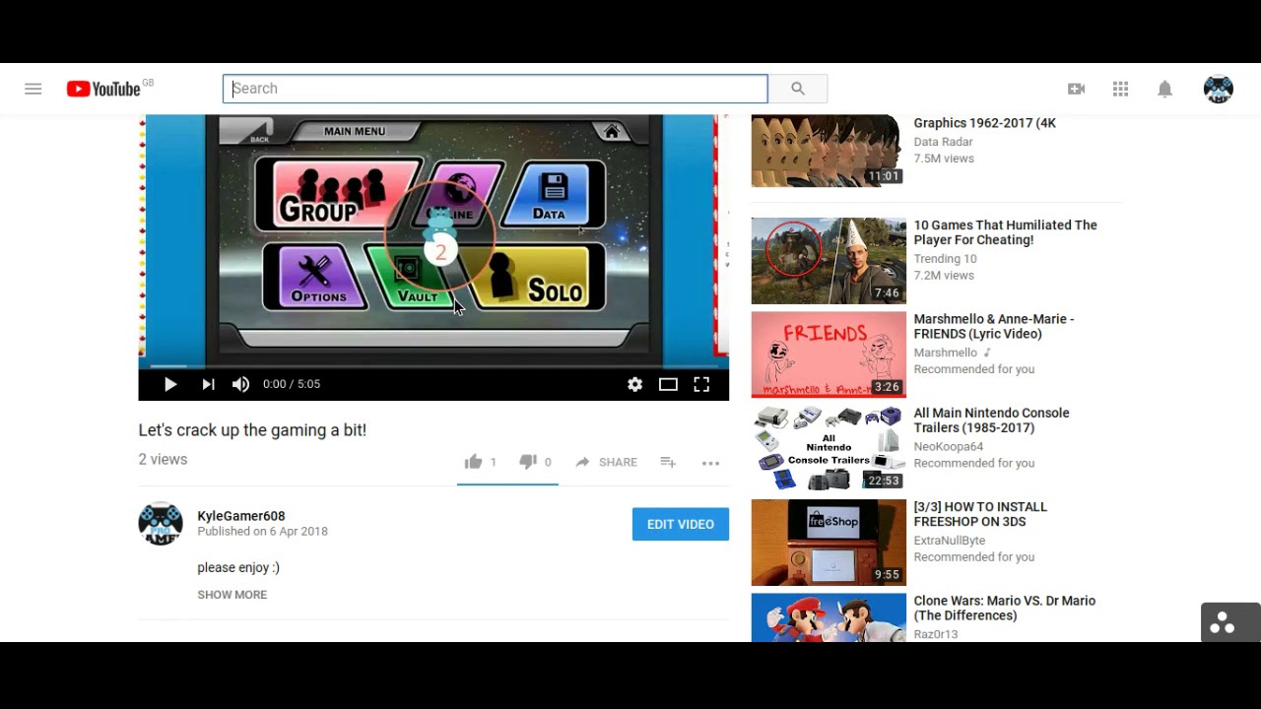The image size is (1261, 709).
Task: Click the EDIT VIDEO button
Action: click(681, 524)
